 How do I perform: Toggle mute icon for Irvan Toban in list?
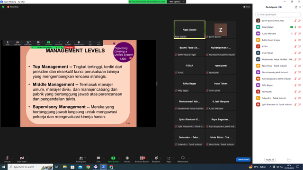pos(295,53)
